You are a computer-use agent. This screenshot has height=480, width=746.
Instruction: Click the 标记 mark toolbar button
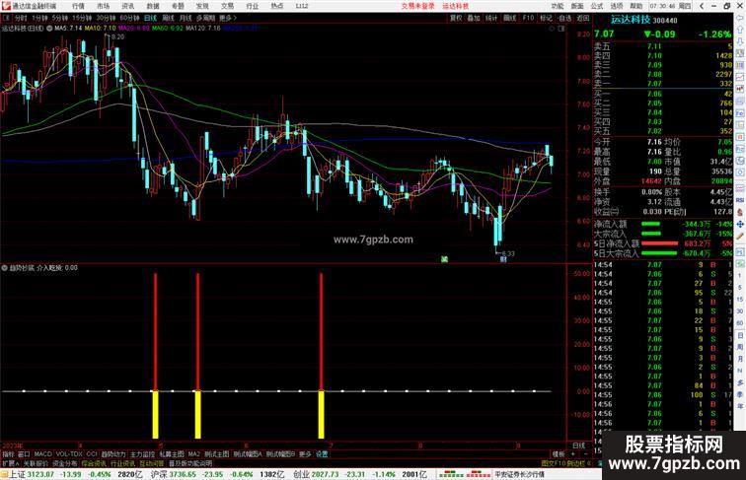[x=546, y=18]
